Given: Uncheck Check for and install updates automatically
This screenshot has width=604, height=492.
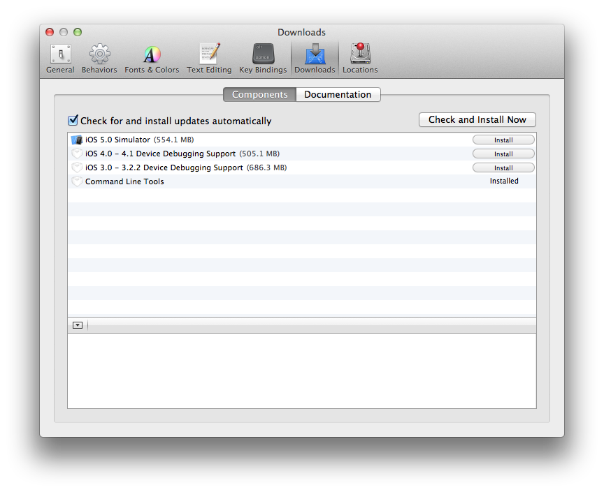Looking at the screenshot, I should click(x=73, y=121).
